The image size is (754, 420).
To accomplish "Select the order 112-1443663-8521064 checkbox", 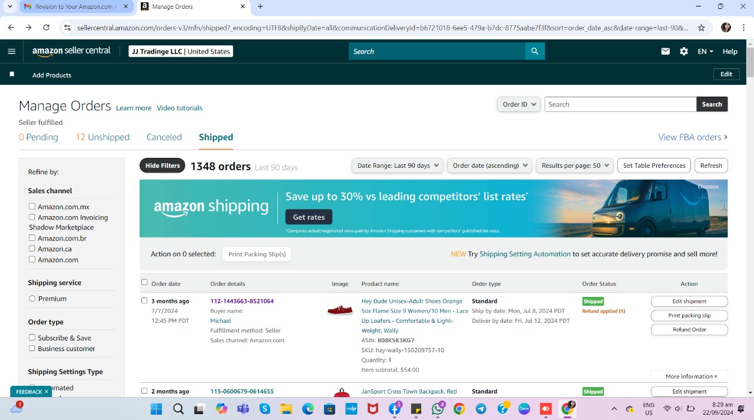I will [144, 300].
